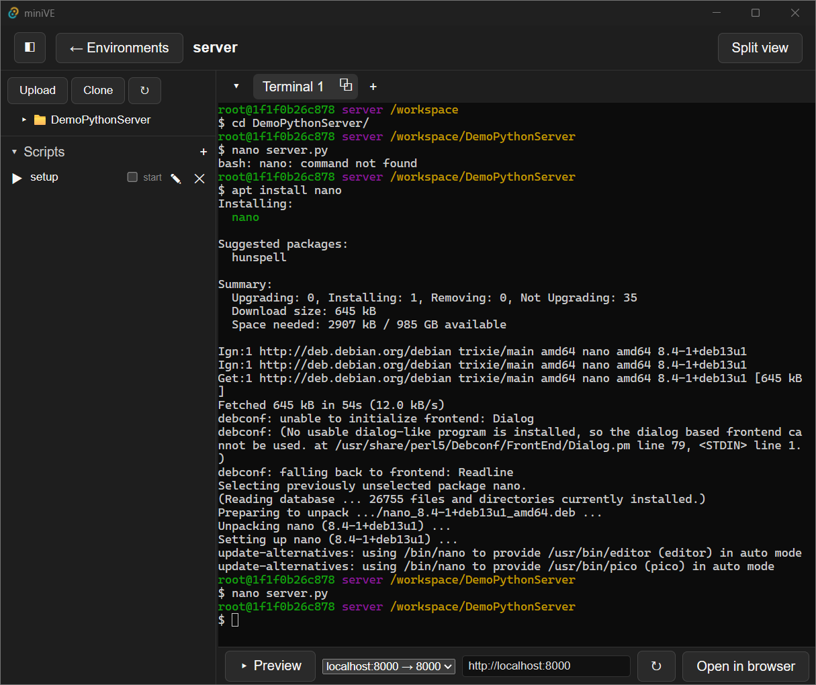The height and width of the screenshot is (685, 816).
Task: Open the terminal list dropdown arrow
Action: pyautogui.click(x=236, y=86)
